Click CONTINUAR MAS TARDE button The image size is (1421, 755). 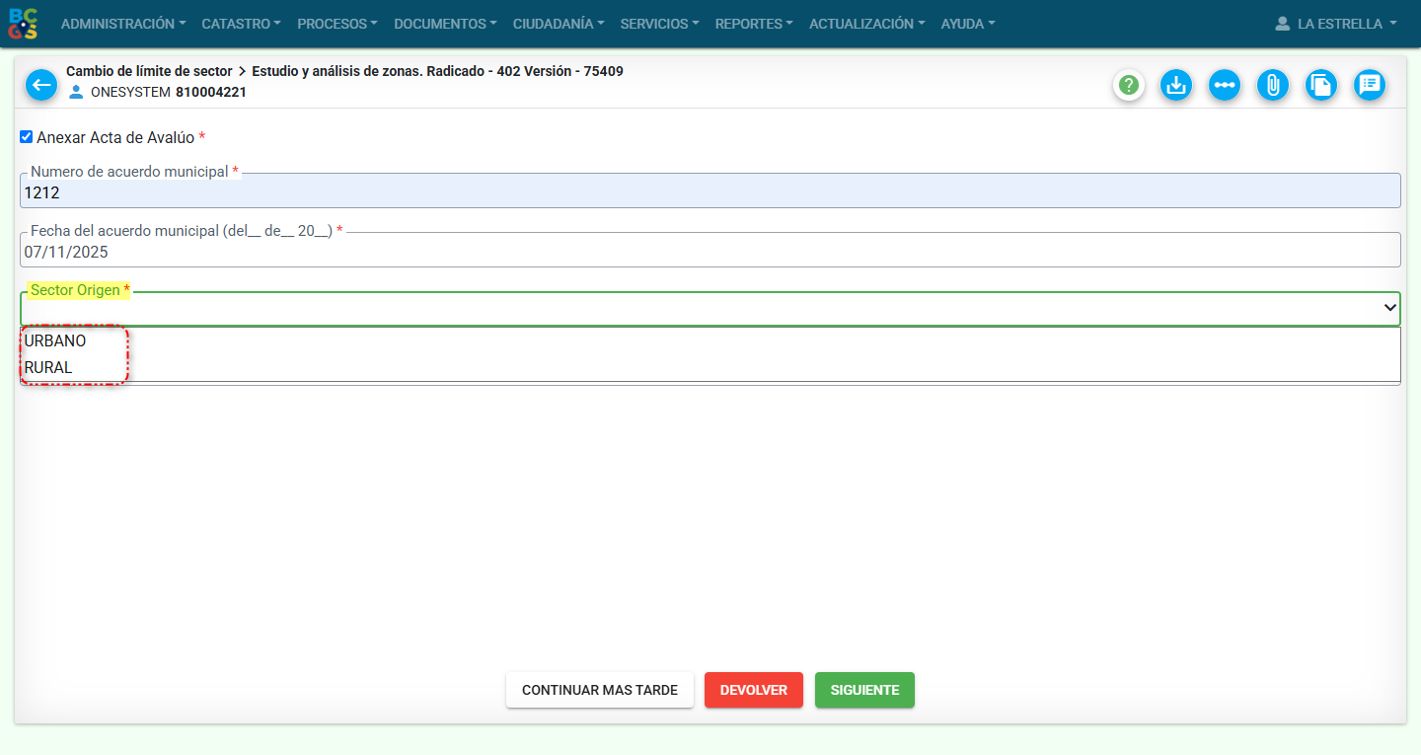pos(600,690)
